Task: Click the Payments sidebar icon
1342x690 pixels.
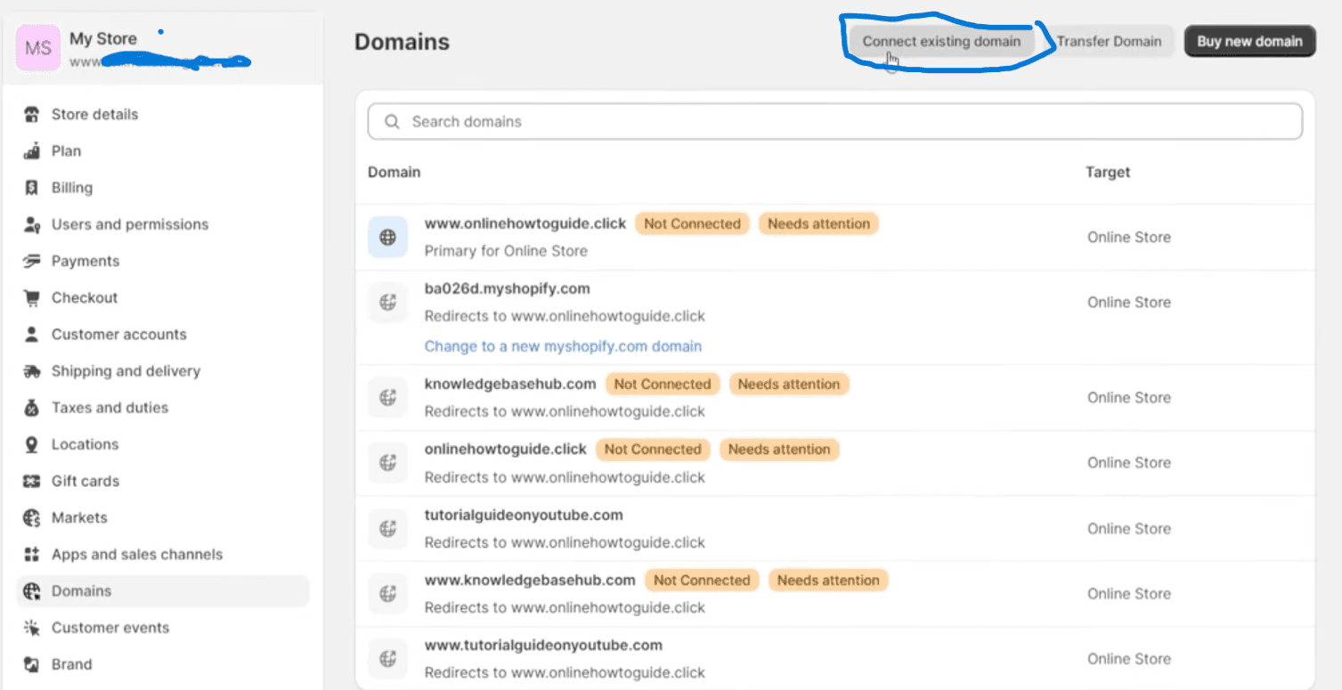Action: 31,261
